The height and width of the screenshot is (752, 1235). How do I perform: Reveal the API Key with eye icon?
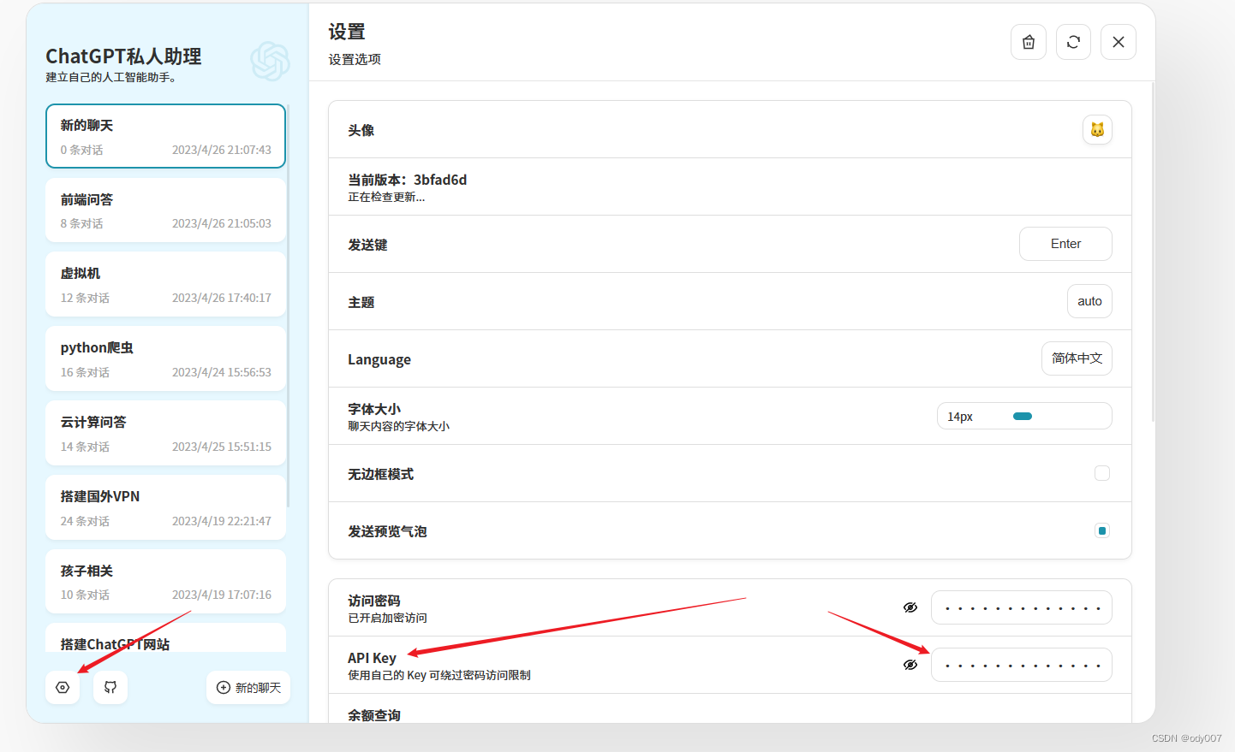click(910, 665)
